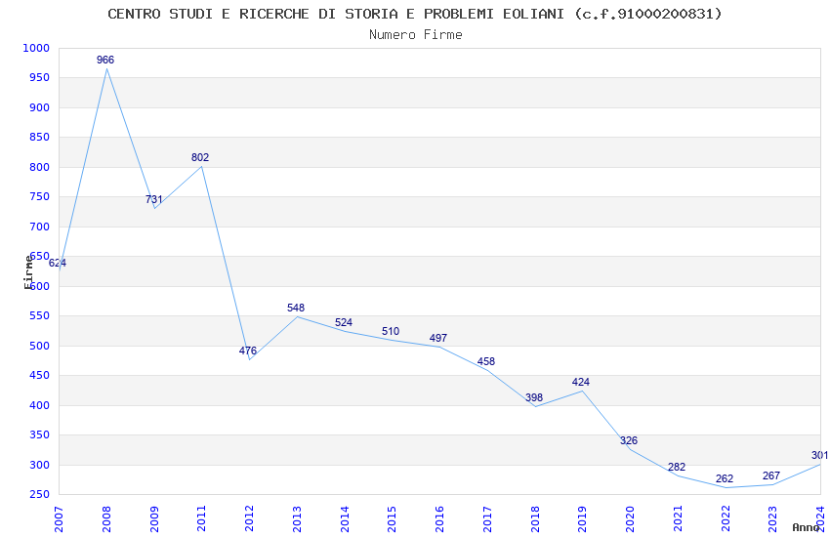Screen dimensions: 830x537
Task: Click x-axis year 2021
Action: [678, 519]
